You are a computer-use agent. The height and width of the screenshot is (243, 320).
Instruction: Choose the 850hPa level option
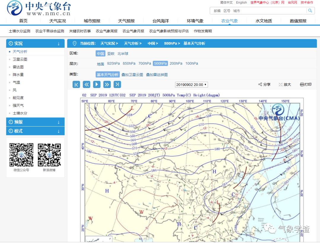pyautogui.click(x=129, y=63)
